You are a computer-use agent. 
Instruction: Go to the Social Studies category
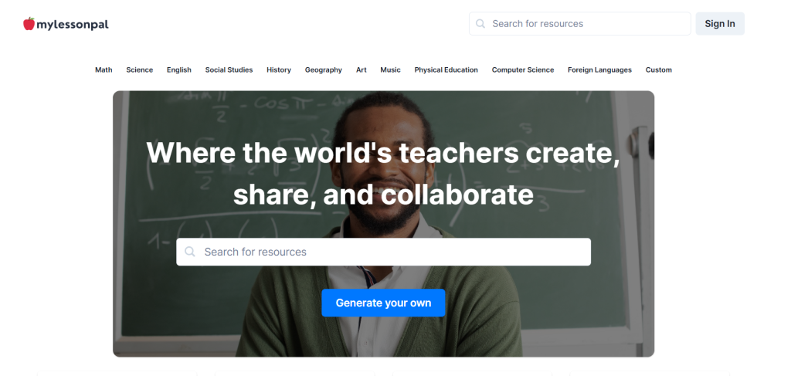click(229, 70)
